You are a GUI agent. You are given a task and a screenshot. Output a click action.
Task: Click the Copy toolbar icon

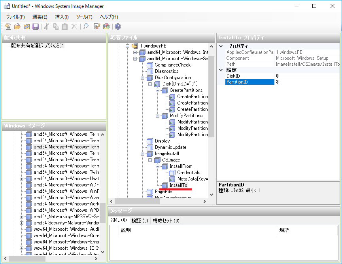(x=56, y=27)
